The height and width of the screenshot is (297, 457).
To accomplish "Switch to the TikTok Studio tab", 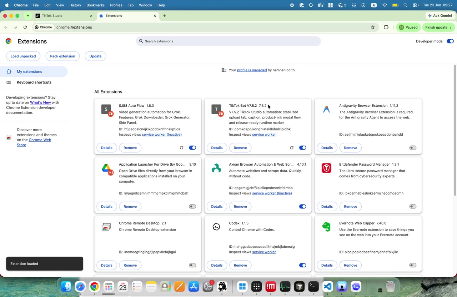I will [64, 16].
